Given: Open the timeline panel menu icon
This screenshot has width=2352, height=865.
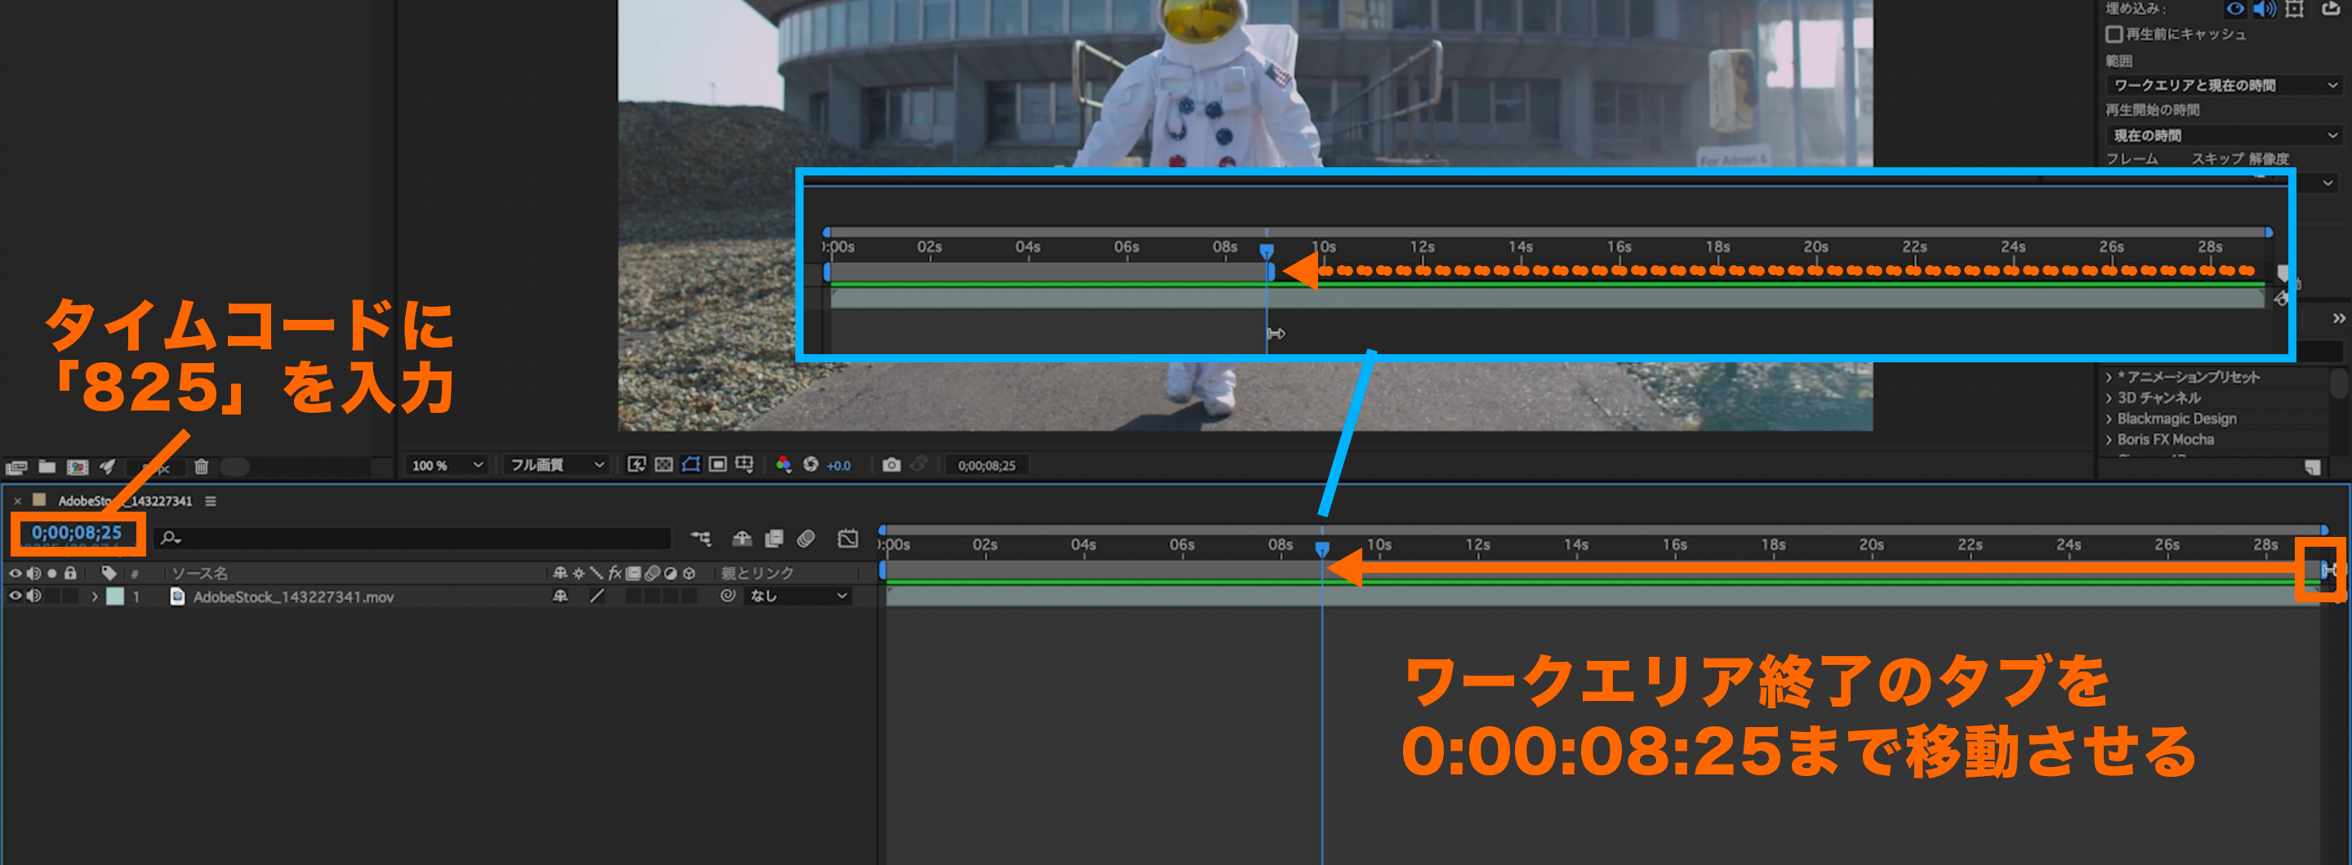Looking at the screenshot, I should coord(211,501).
